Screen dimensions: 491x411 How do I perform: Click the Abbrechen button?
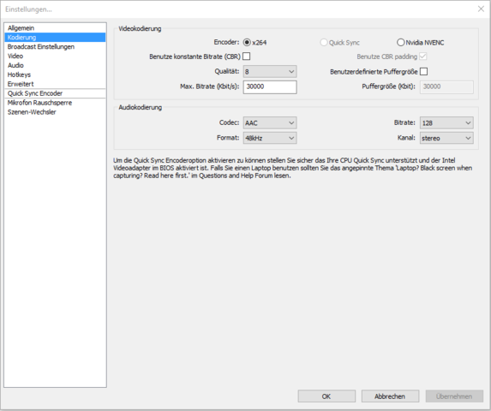point(390,396)
